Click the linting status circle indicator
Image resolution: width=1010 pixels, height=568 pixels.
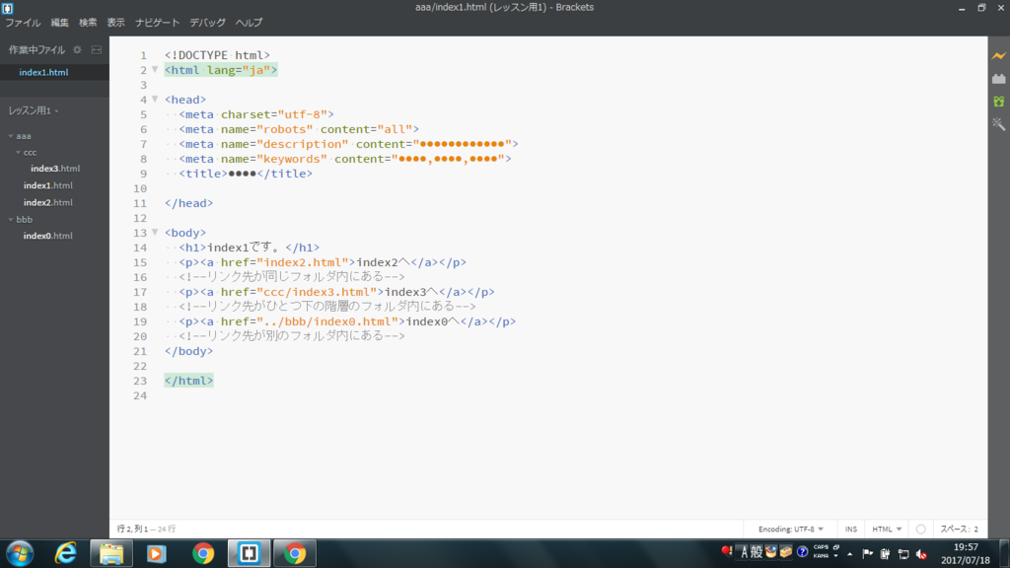click(920, 529)
